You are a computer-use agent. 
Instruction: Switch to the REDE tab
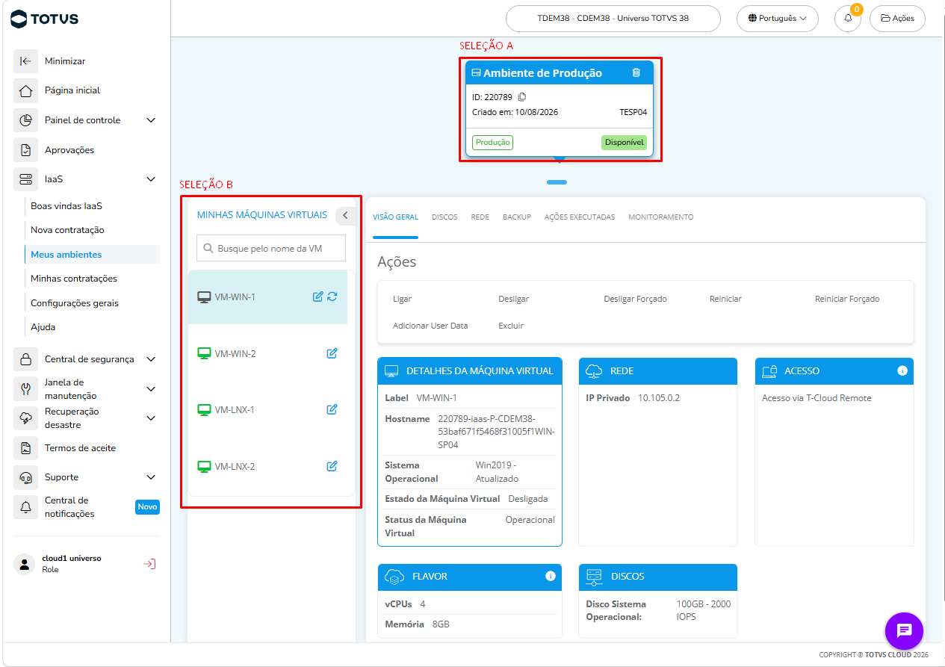click(480, 217)
